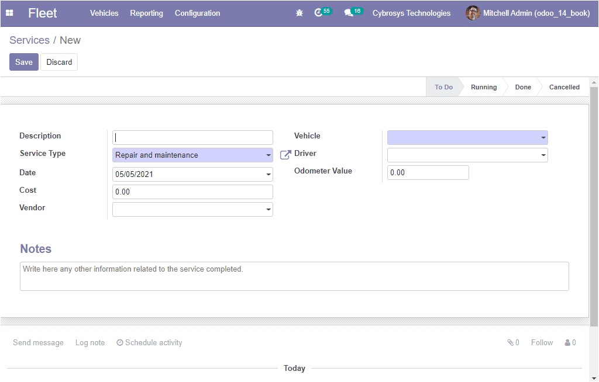Set status to Running
Viewport: 599px width, 382px height.
tap(484, 87)
